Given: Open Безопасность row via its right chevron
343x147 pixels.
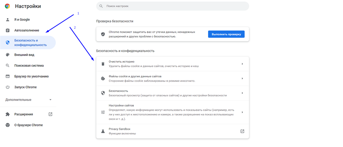Looking at the screenshot, I should pyautogui.click(x=242, y=93).
